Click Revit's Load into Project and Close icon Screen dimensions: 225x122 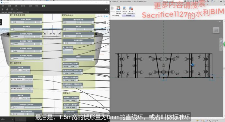tap(131, 10)
